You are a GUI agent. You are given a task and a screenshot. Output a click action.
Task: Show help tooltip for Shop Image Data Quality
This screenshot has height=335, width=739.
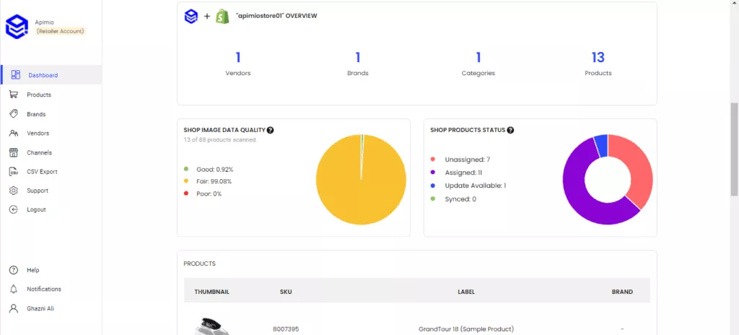(x=270, y=130)
